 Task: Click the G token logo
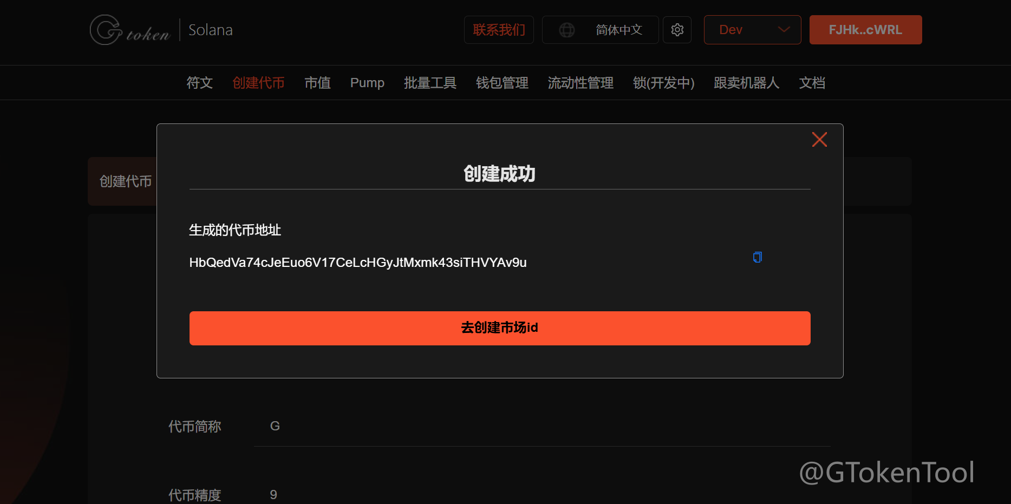tap(130, 30)
